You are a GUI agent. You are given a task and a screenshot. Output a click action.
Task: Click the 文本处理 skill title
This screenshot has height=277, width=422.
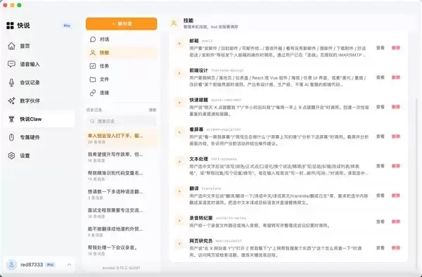198,159
